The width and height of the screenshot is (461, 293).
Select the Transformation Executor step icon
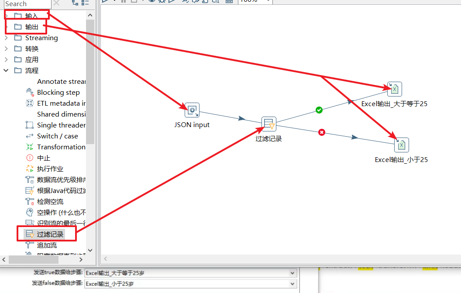click(x=30, y=147)
